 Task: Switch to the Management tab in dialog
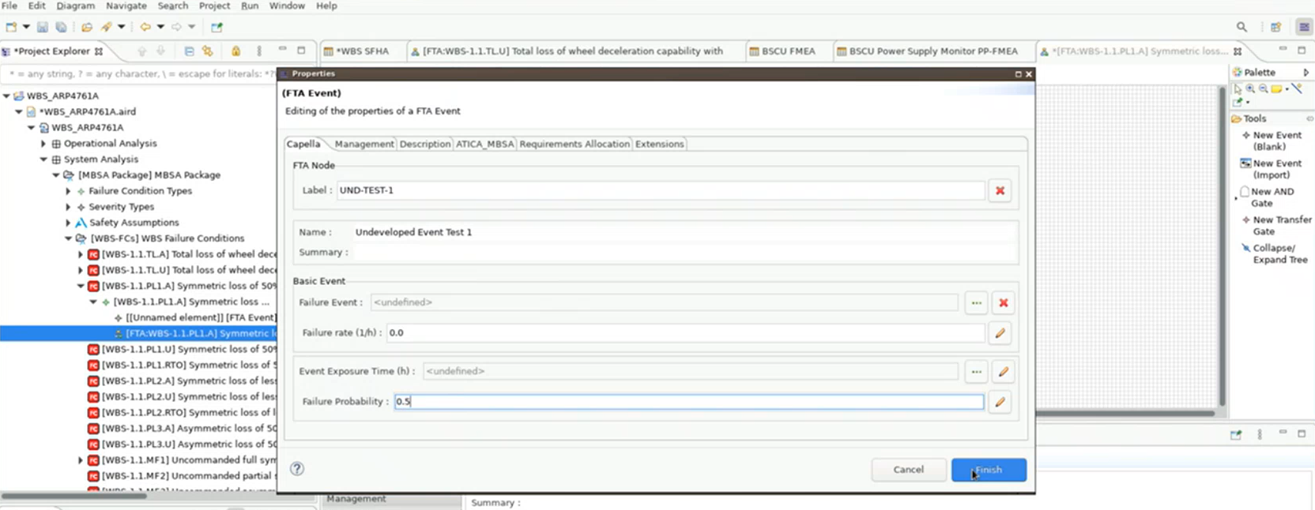(364, 144)
